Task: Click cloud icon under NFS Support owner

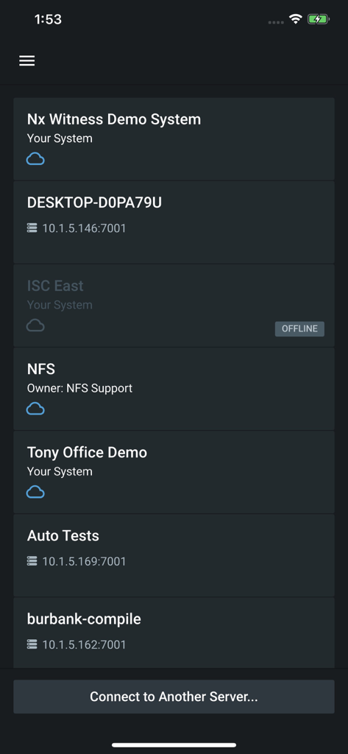Action: tap(35, 409)
